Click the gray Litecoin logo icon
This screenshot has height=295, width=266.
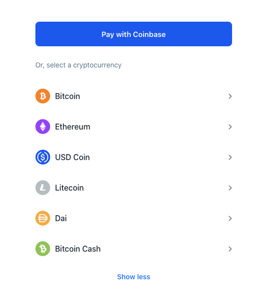[43, 188]
